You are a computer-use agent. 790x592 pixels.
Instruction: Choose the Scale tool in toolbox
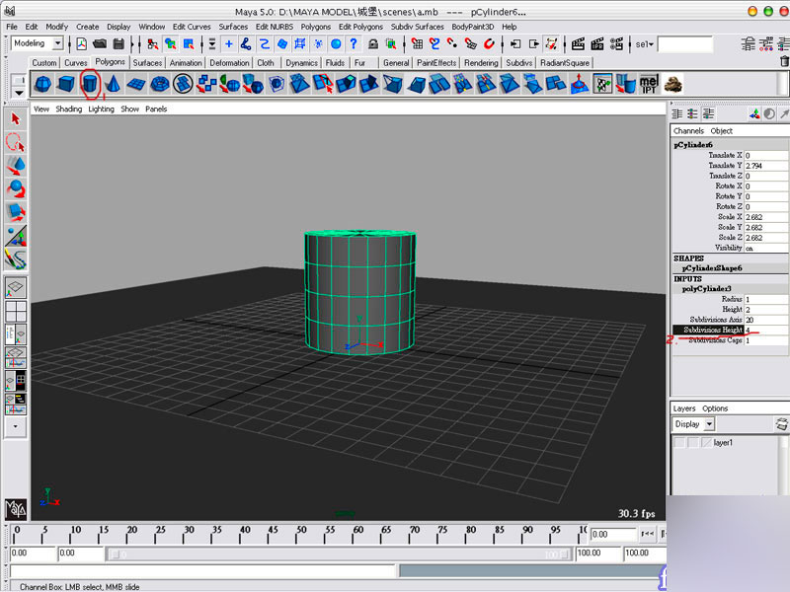15,211
